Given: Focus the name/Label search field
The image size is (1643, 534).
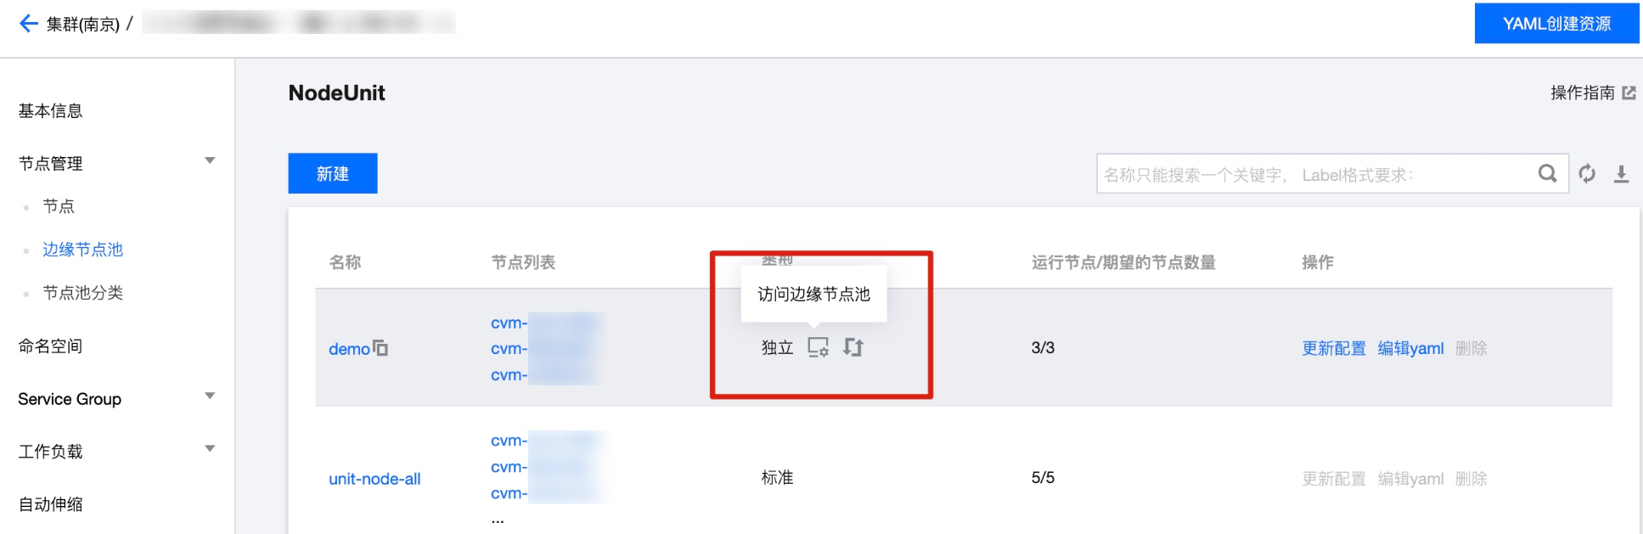Looking at the screenshot, I should click(x=1316, y=174).
